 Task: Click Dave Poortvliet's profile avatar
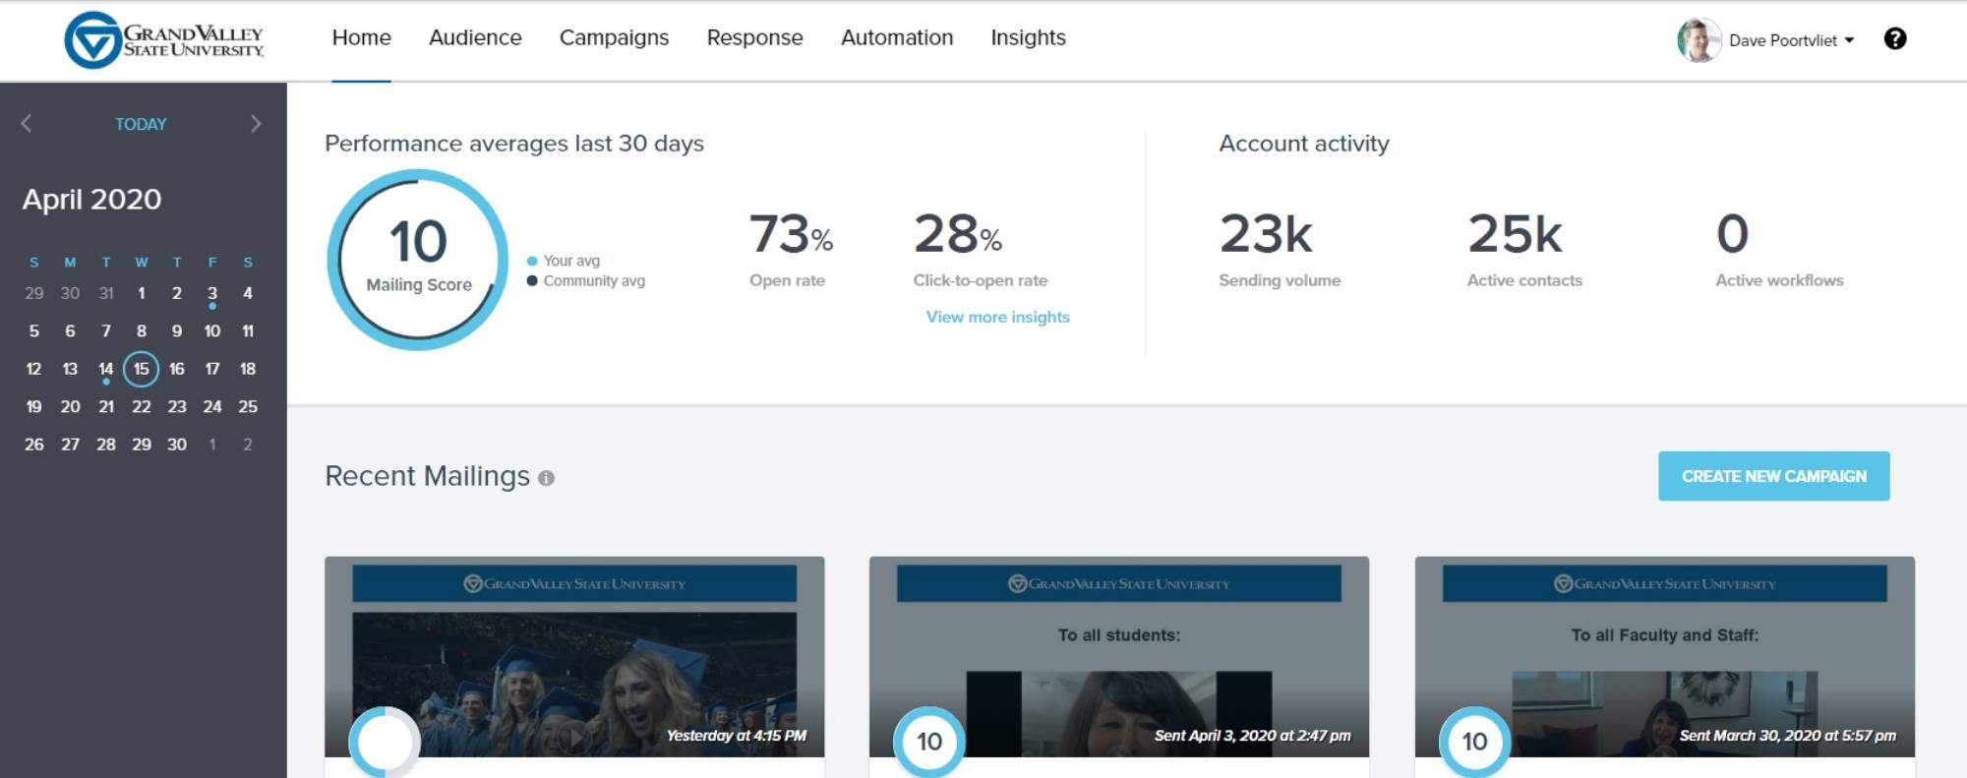(1698, 40)
